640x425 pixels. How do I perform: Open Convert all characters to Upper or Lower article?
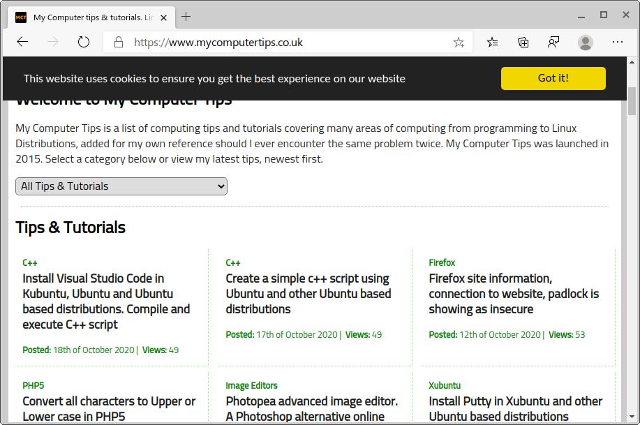click(x=109, y=409)
